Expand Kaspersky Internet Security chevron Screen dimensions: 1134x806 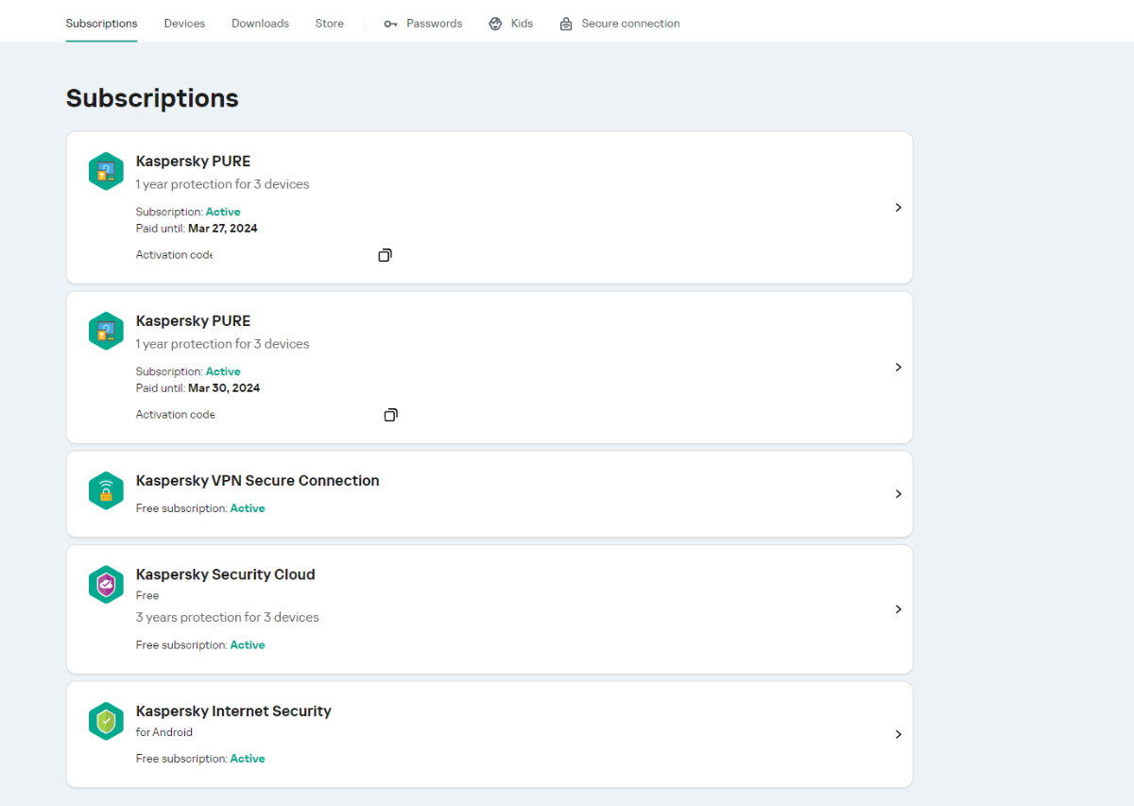click(898, 734)
